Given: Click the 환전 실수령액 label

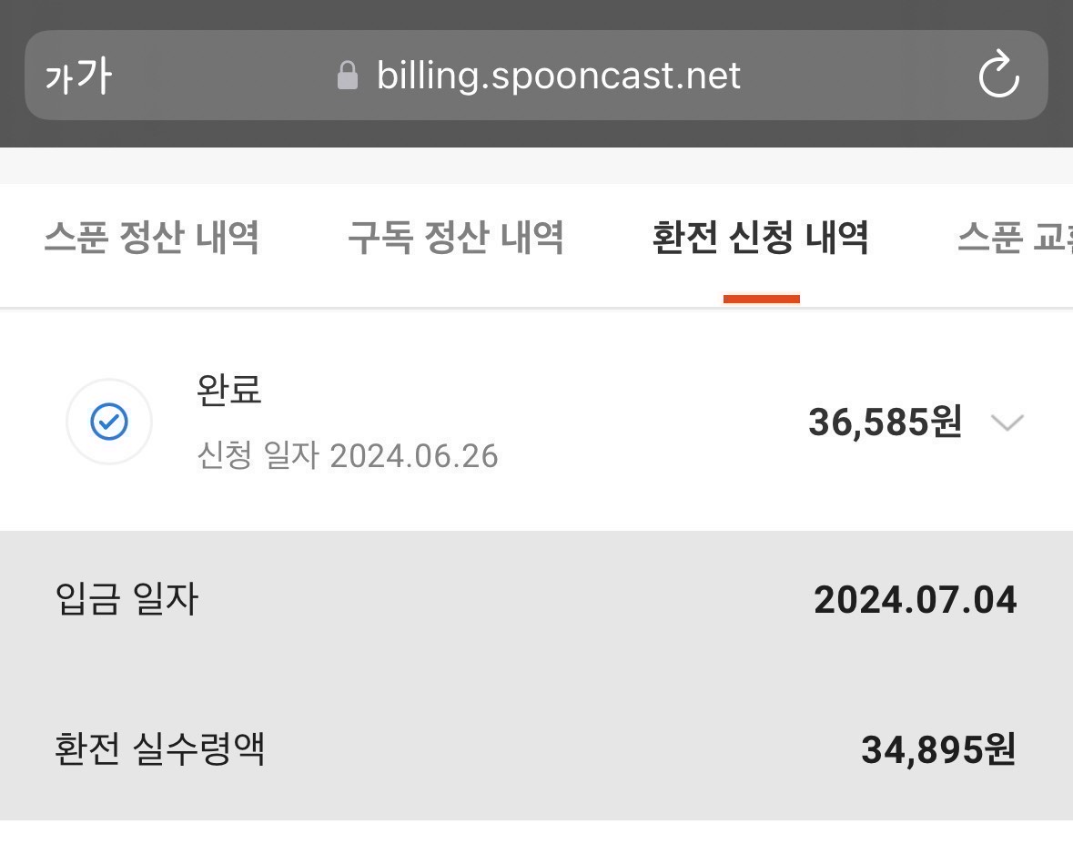Looking at the screenshot, I should (x=160, y=750).
